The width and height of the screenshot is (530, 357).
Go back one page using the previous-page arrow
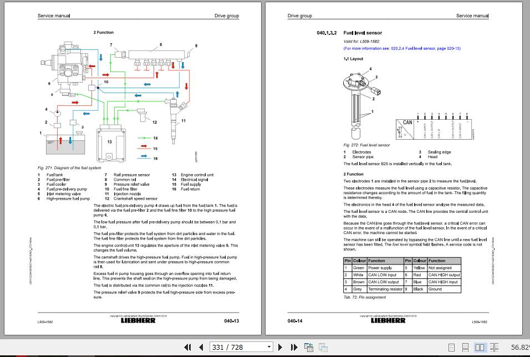click(x=200, y=347)
